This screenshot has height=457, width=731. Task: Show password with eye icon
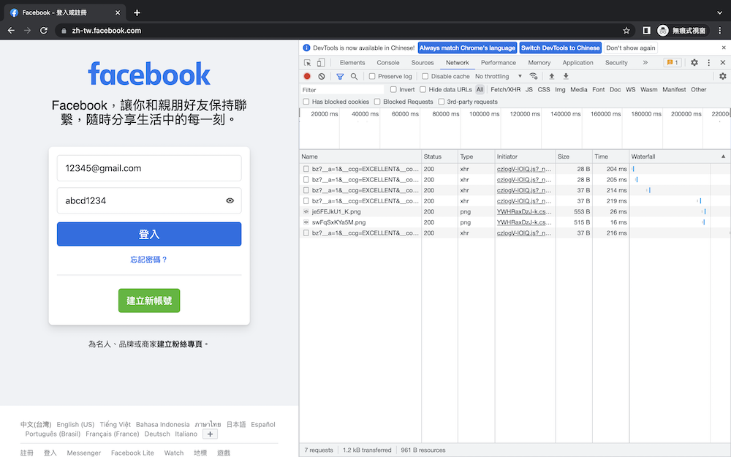[230, 200]
